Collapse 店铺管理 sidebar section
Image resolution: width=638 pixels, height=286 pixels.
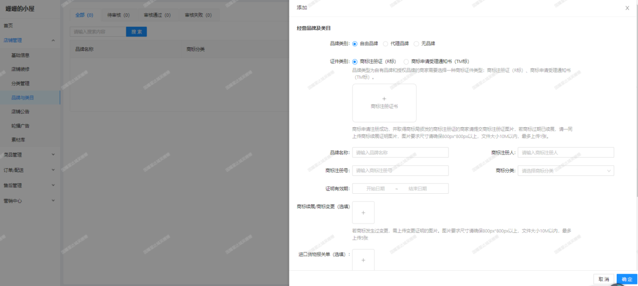click(x=30, y=40)
